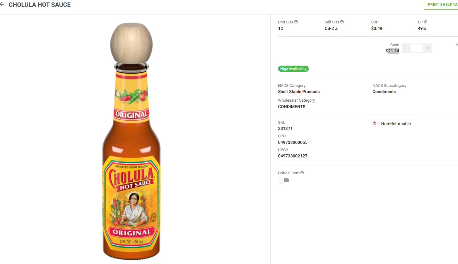Viewport: 458px width, 264px height.
Task: Click the High Availability badge
Action: coord(293,69)
